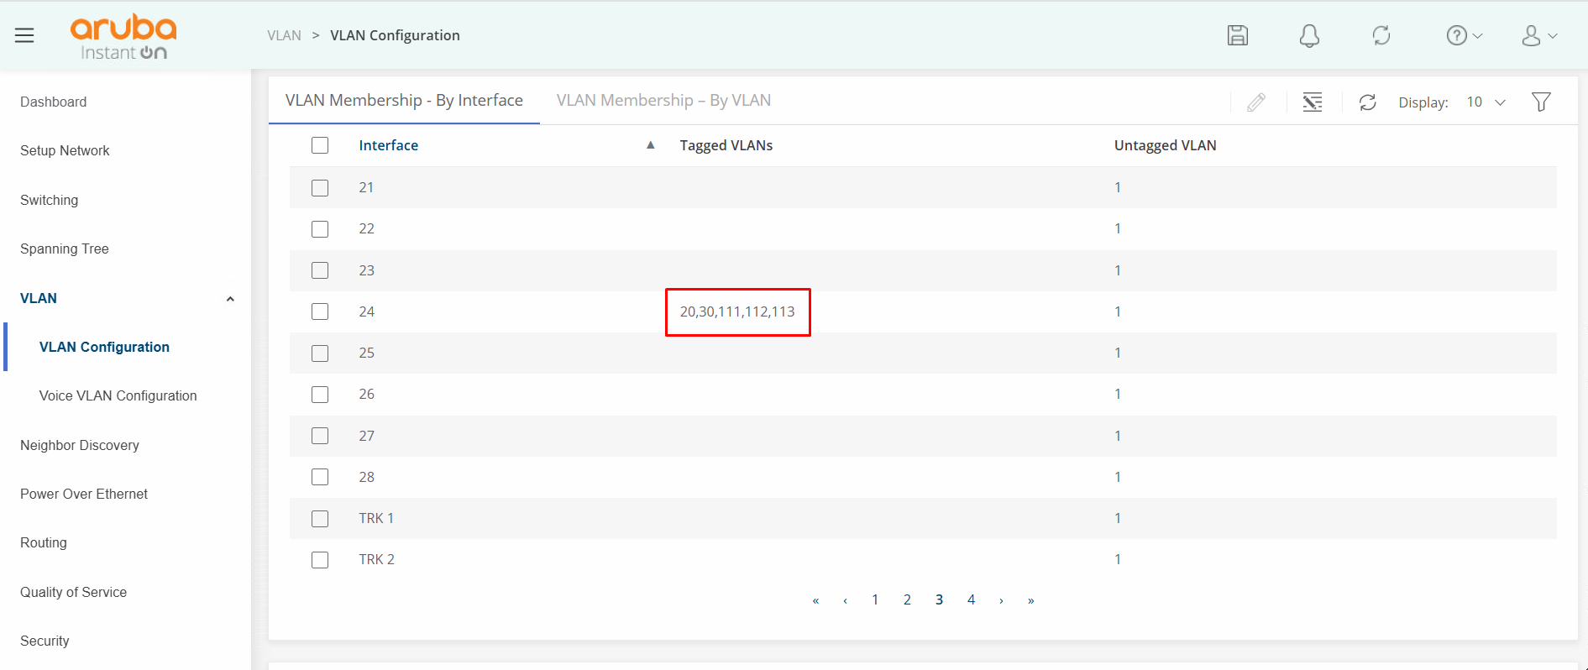Open Voice VLAN Configuration in sidebar

(x=118, y=395)
